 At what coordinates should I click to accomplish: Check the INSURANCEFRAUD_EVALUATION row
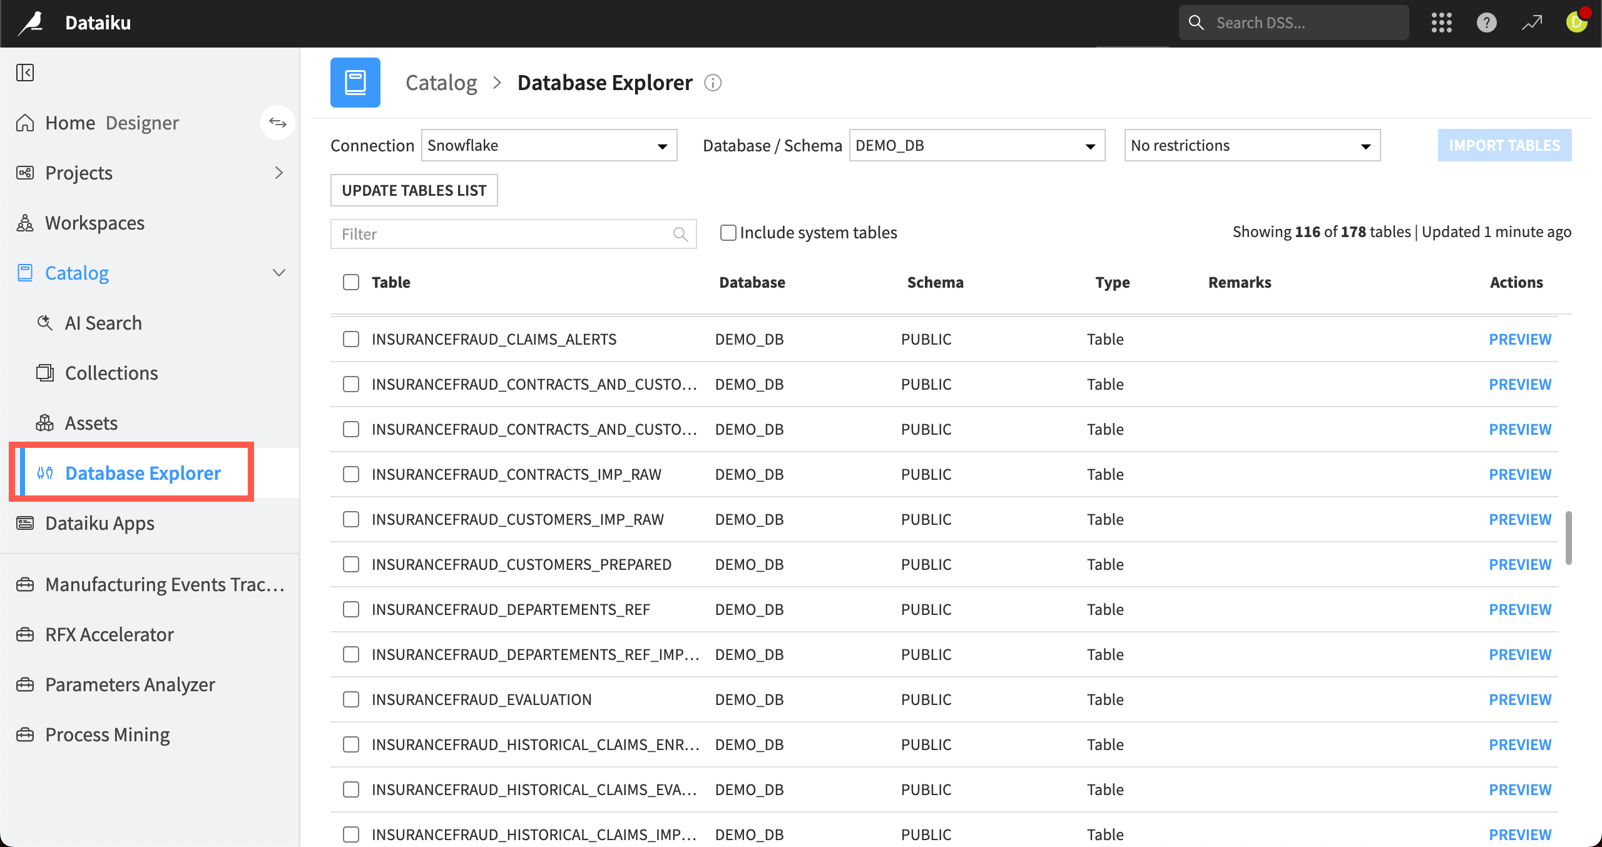[351, 699]
